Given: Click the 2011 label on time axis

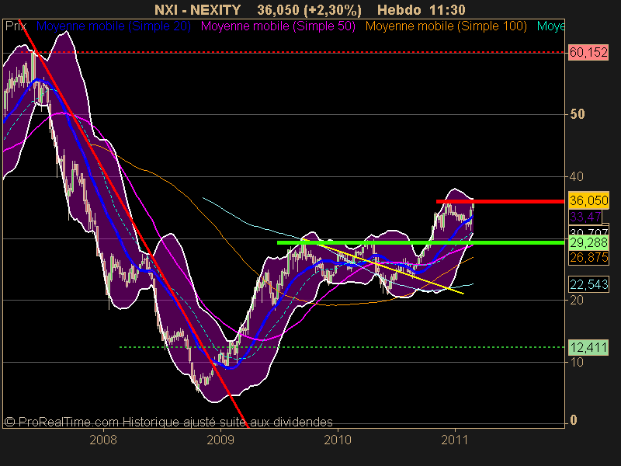Looking at the screenshot, I should click(455, 440).
